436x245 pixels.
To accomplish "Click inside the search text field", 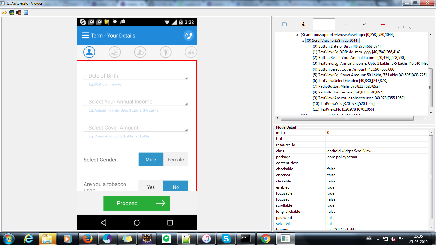I will pyautogui.click(x=324, y=24).
